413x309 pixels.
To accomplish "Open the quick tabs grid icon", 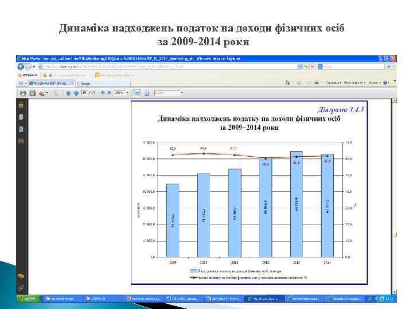I will [21, 84].
